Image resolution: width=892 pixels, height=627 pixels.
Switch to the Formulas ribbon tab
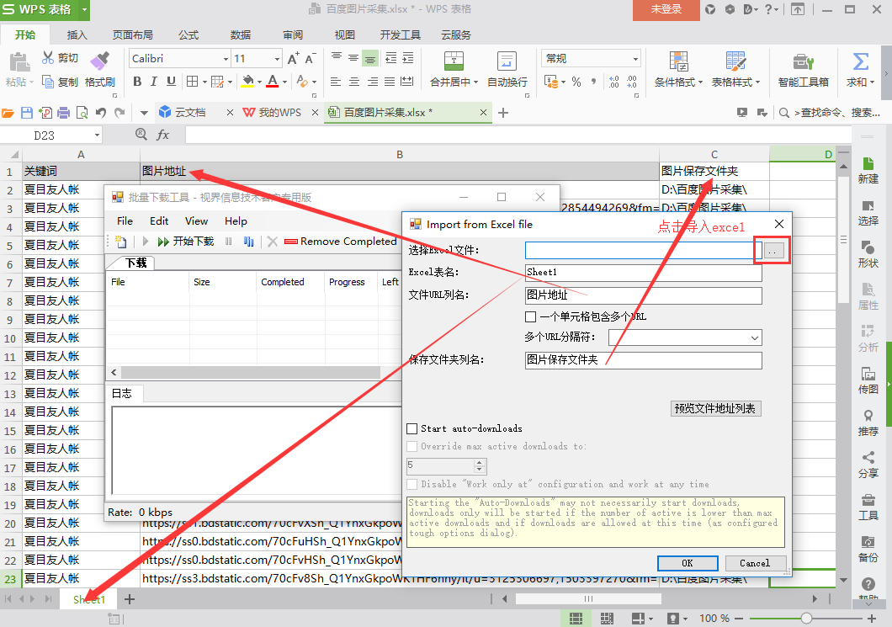tap(188, 35)
